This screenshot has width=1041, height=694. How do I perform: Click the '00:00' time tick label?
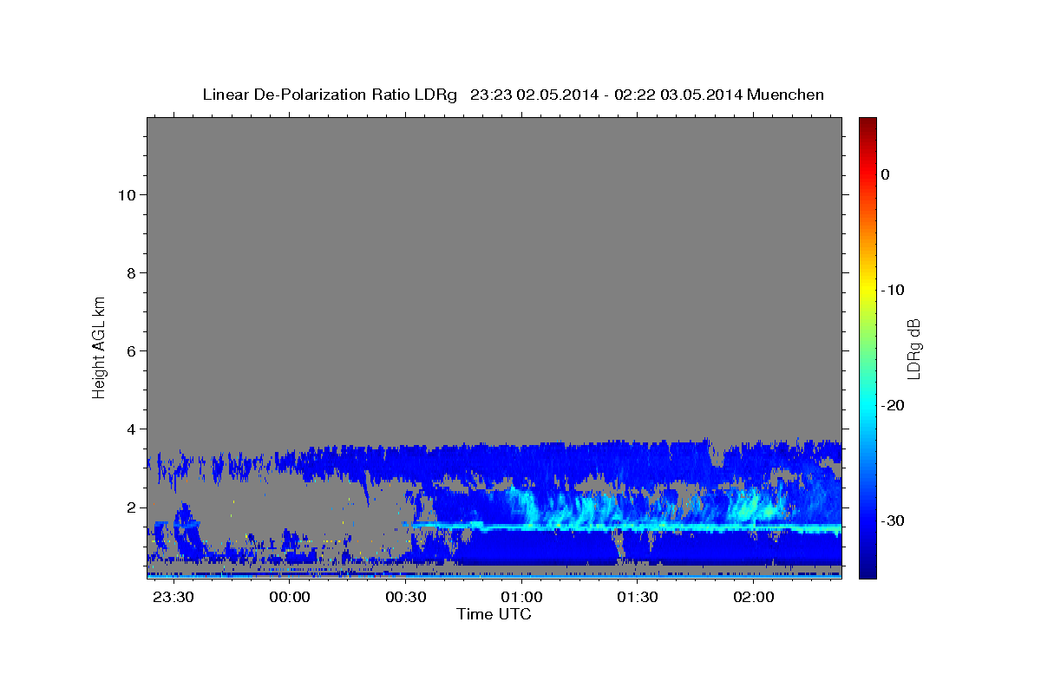tap(289, 599)
